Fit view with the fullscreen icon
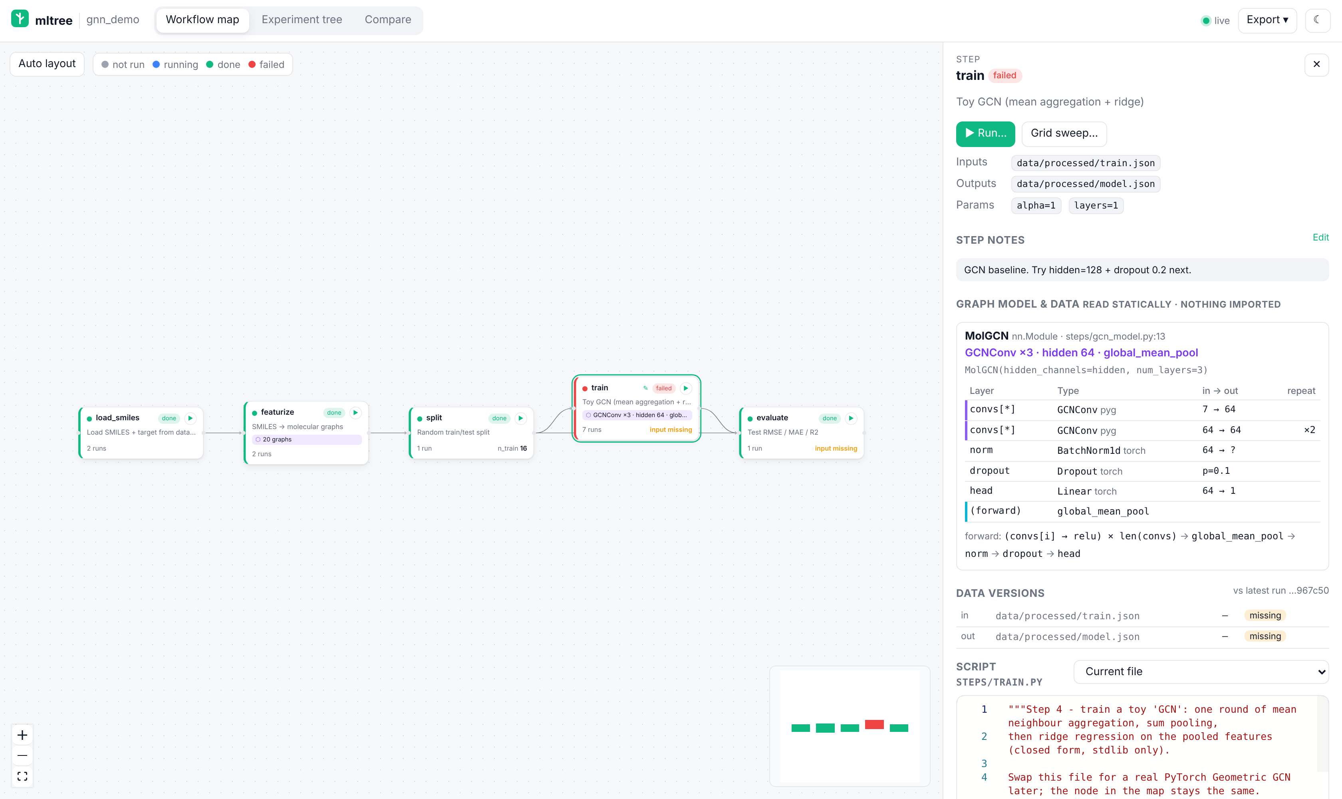 (22, 776)
